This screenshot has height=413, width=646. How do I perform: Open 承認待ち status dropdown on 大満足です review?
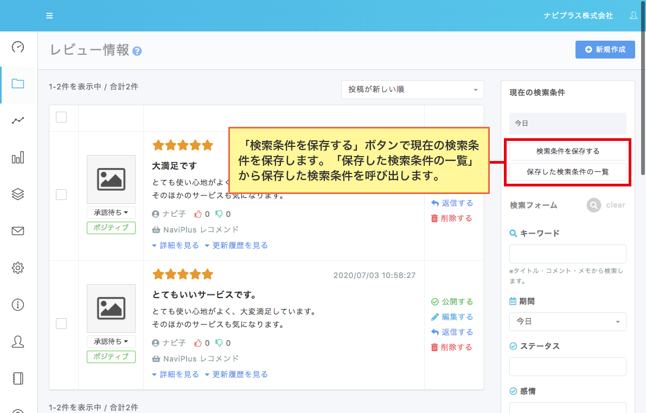pos(111,212)
